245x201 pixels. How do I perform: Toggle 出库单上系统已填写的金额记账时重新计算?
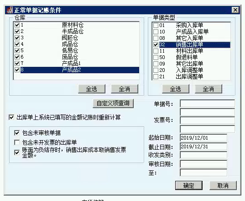11,117
